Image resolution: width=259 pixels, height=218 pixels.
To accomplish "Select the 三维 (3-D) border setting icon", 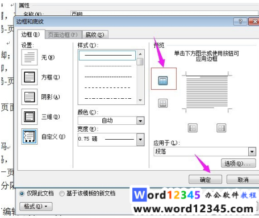I will 30,116.
